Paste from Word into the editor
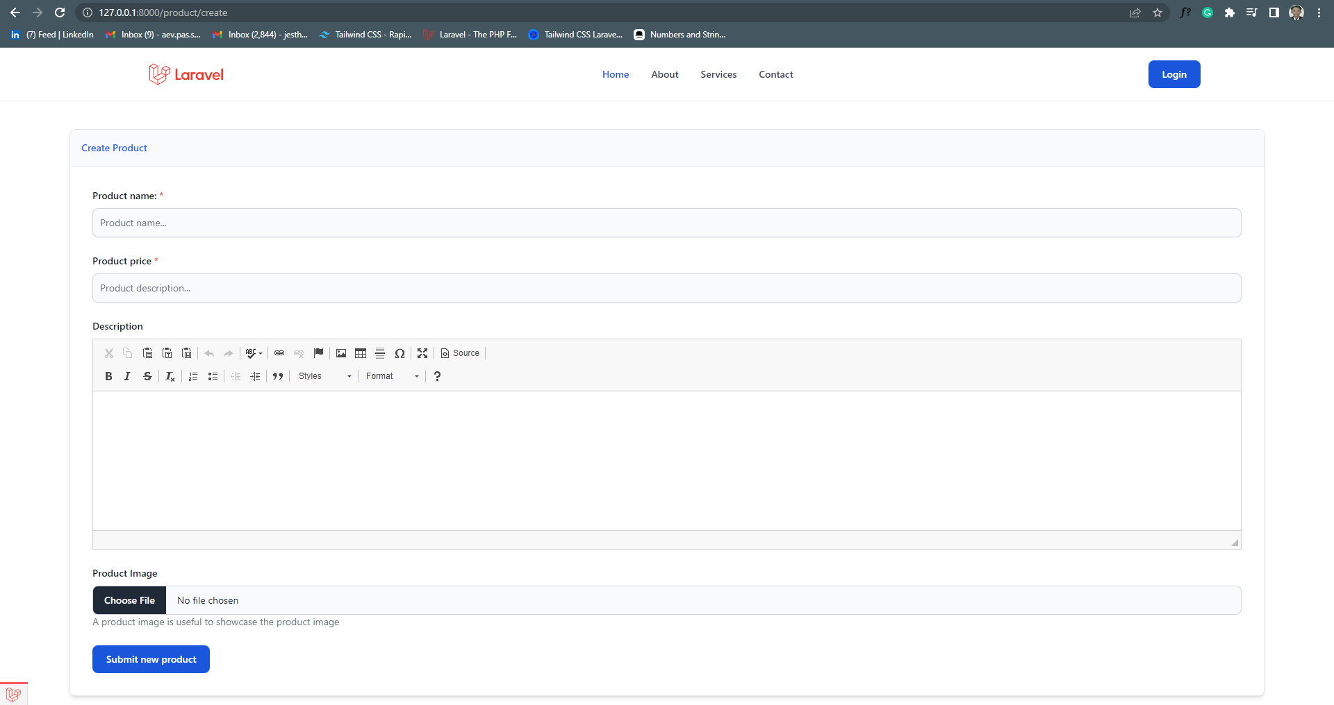 (186, 353)
